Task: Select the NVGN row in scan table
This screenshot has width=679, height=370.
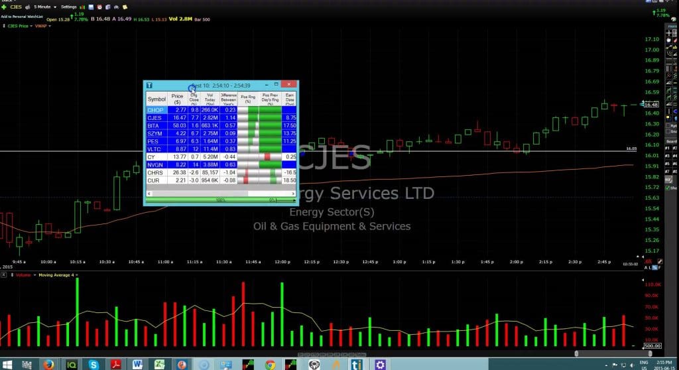Action: tap(221, 164)
